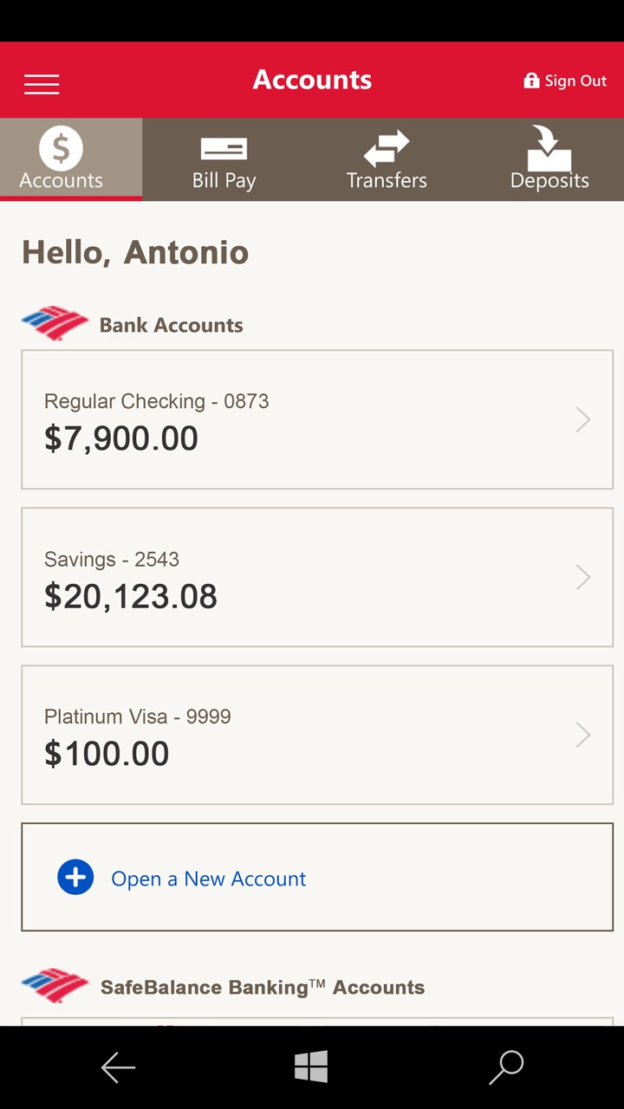Click the Sign Out link
Viewport: 624px width, 1109px height.
(x=575, y=81)
